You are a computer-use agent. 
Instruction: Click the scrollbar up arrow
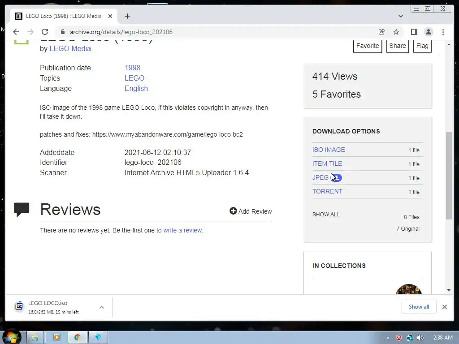coord(449,44)
